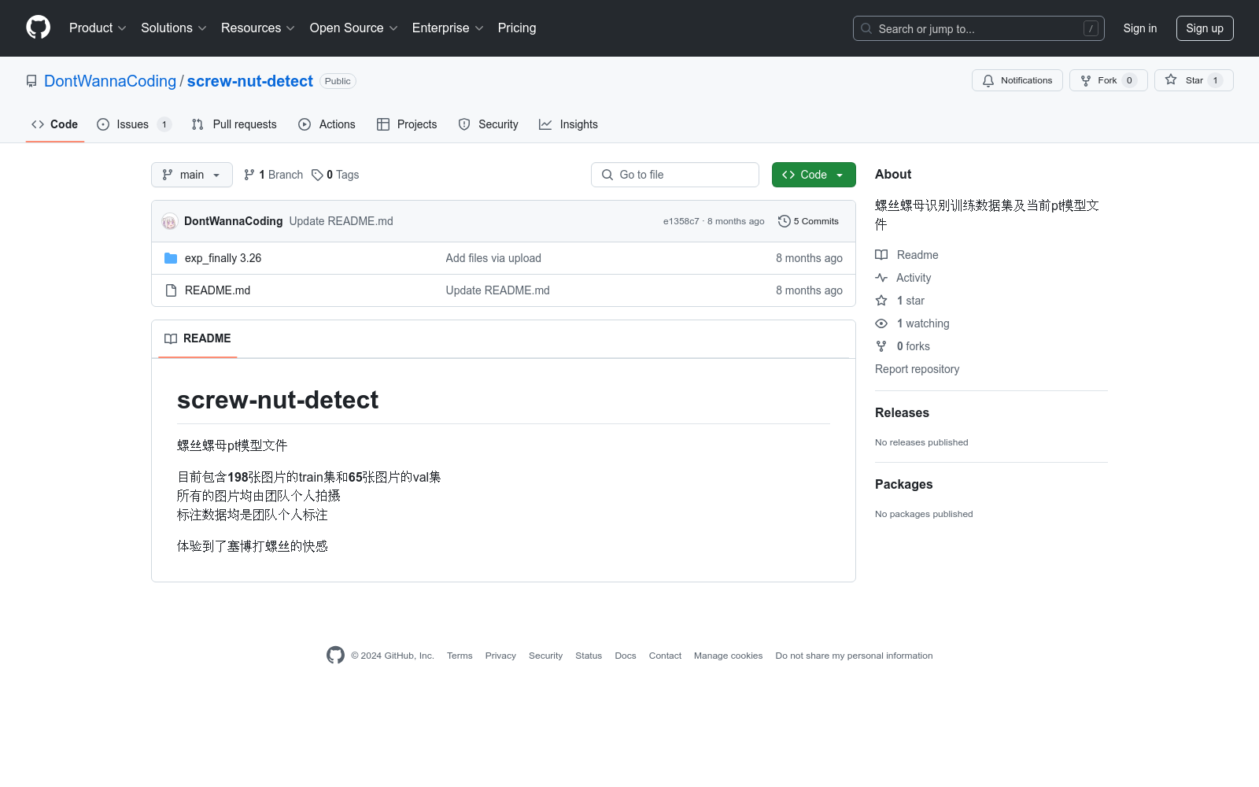The width and height of the screenshot is (1259, 787).
Task: Click the star icon beside 1 star
Action: tap(881, 301)
